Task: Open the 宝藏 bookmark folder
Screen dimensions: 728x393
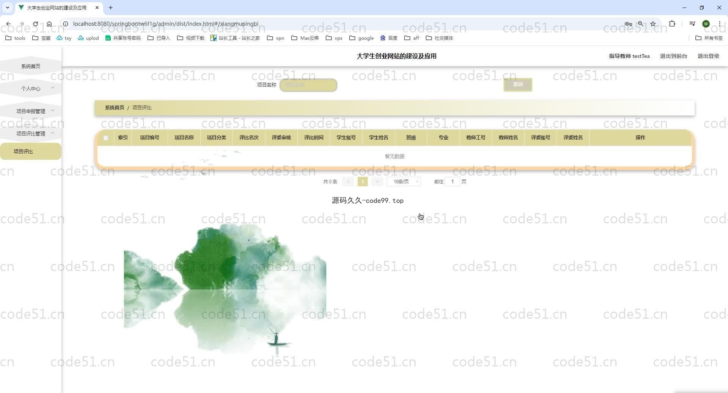Action: 41,38
